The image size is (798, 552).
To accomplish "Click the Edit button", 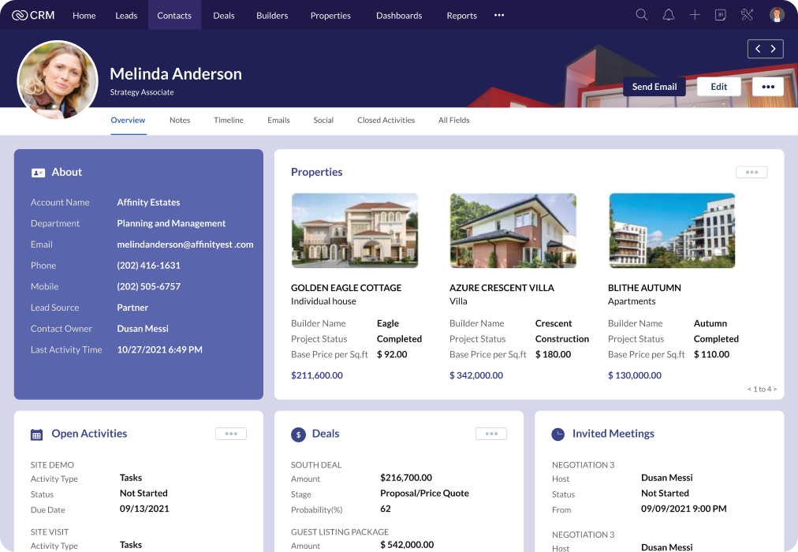I will click(x=718, y=87).
